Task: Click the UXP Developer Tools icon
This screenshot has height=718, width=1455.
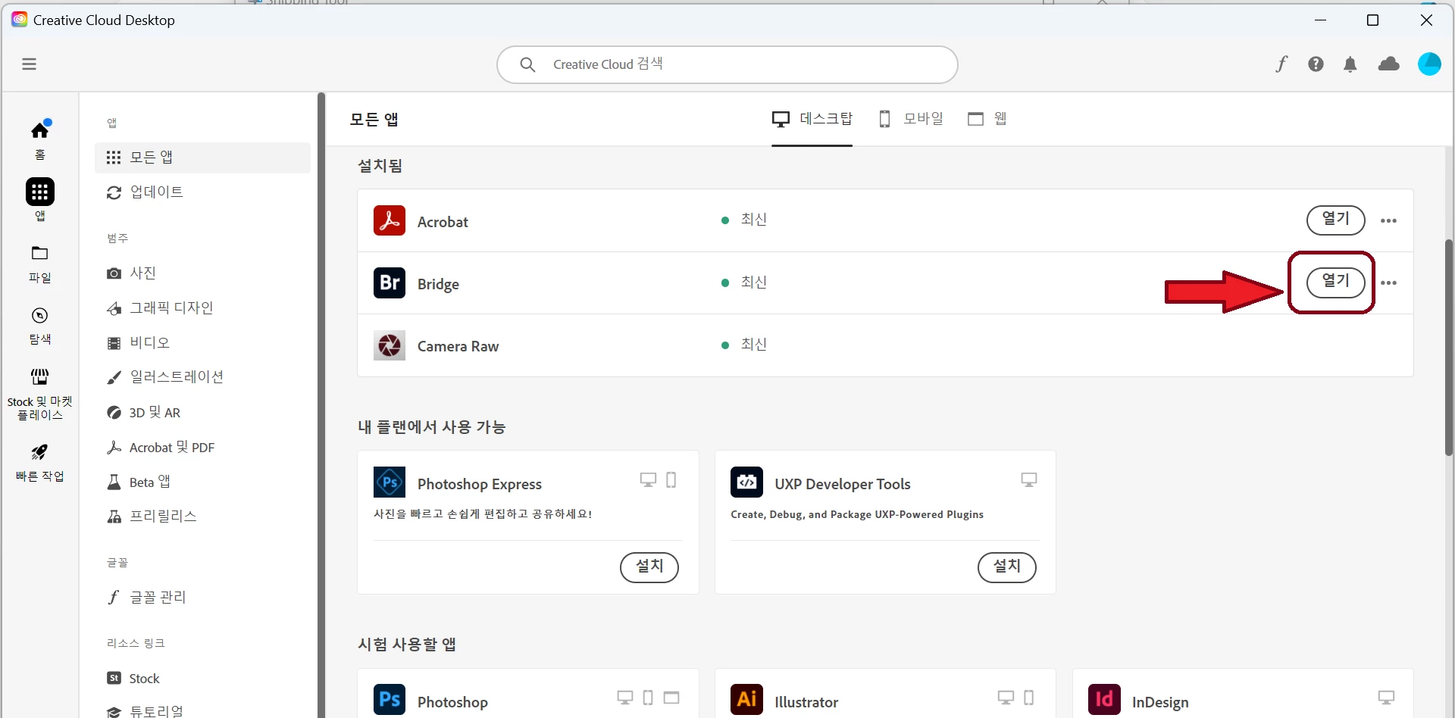Action: point(746,482)
